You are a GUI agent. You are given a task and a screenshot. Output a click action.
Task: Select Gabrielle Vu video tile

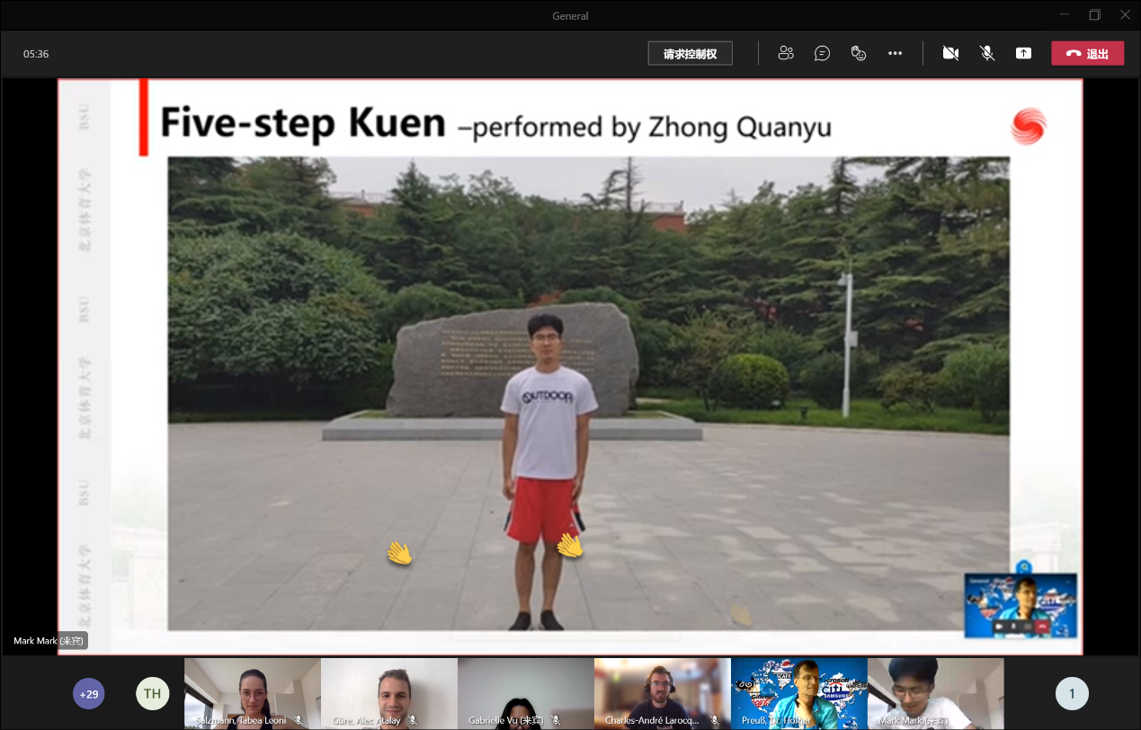pos(526,692)
